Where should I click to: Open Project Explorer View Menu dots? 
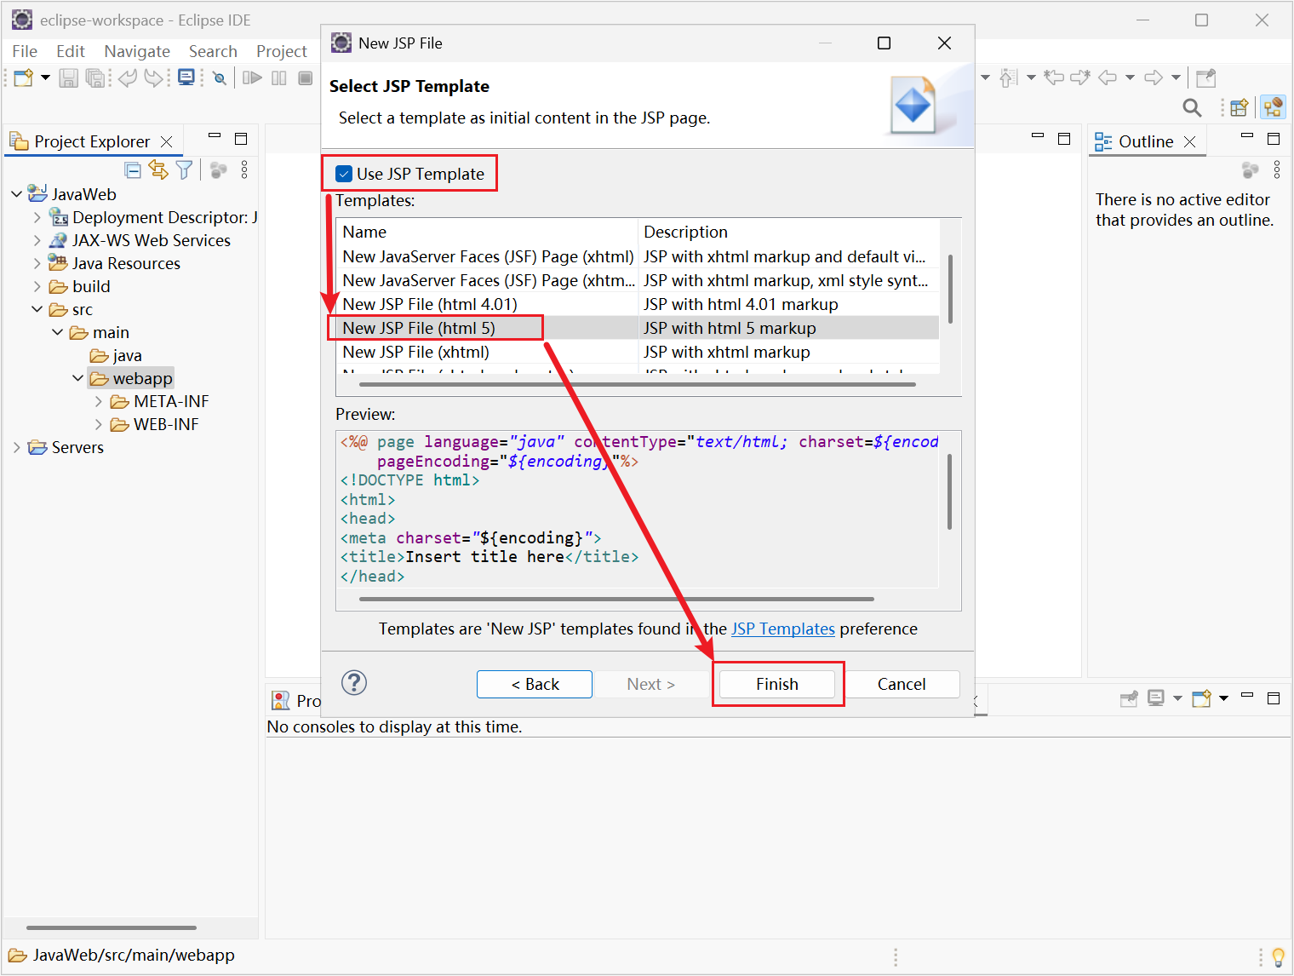(x=244, y=169)
